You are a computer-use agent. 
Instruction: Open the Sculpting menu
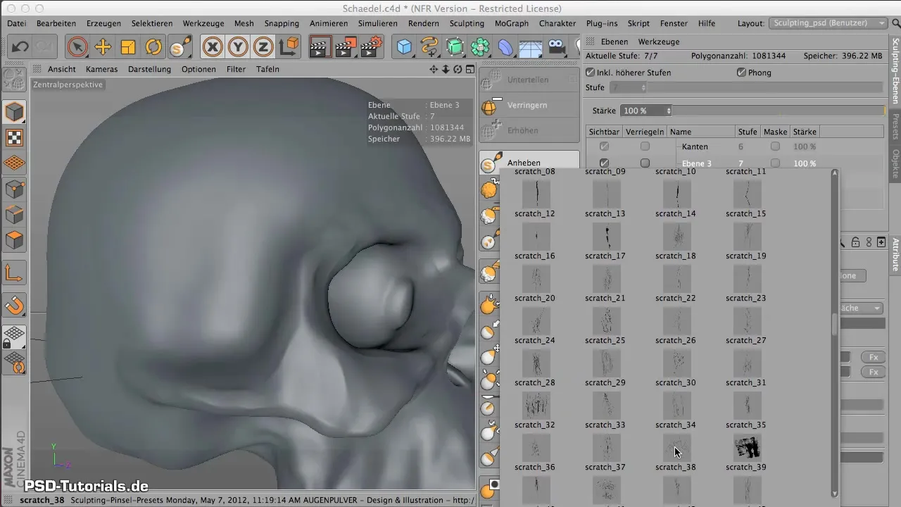[467, 23]
